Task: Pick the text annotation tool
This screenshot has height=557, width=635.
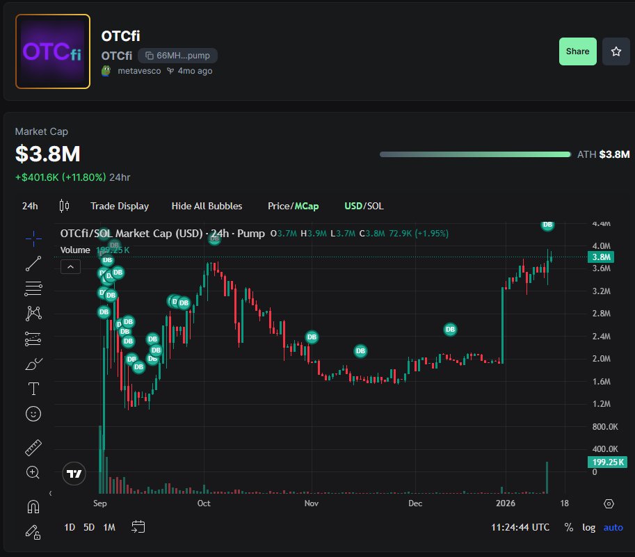Action: (x=33, y=389)
